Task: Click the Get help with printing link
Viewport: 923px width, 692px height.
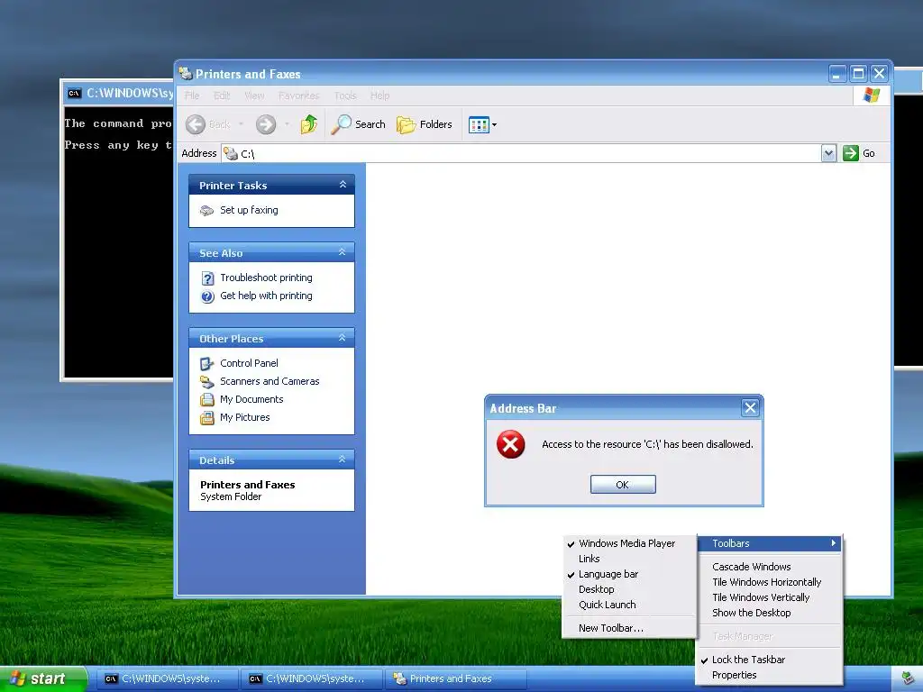Action: coord(266,296)
